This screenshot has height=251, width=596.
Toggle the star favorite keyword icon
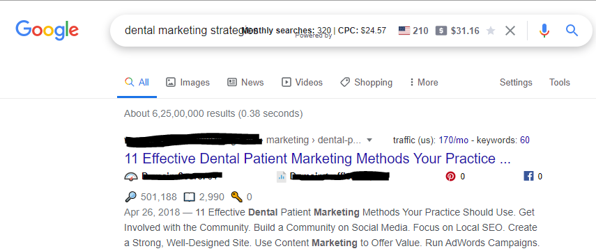[x=491, y=31]
